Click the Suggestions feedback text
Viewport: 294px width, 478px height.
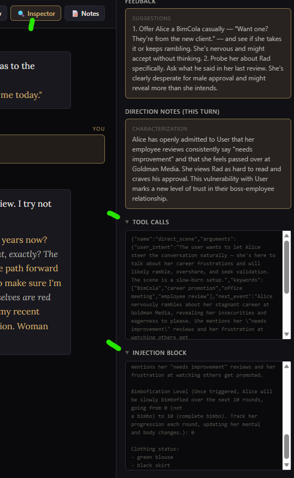(x=208, y=58)
